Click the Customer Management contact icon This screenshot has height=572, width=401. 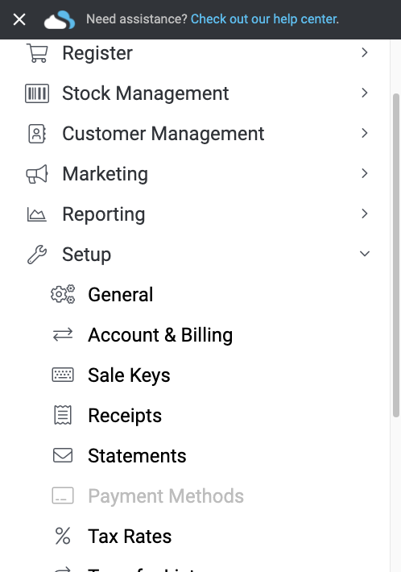tap(37, 134)
